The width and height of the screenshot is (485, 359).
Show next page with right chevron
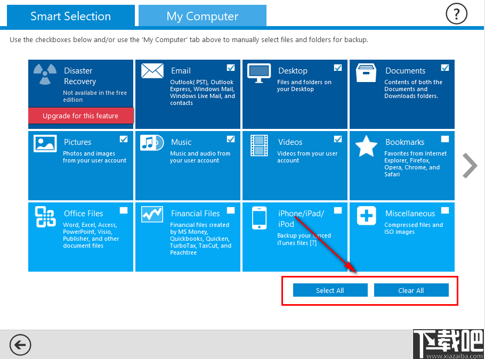click(470, 166)
